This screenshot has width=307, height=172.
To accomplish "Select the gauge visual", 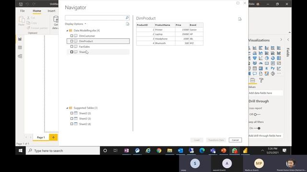I will coord(260,63).
